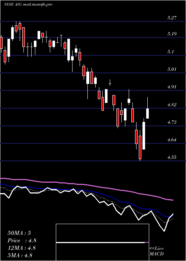Image resolution: width=186 pixels, height=261 pixels.
Task: Click the last white candlestick near 4.82
Action: click(x=147, y=113)
